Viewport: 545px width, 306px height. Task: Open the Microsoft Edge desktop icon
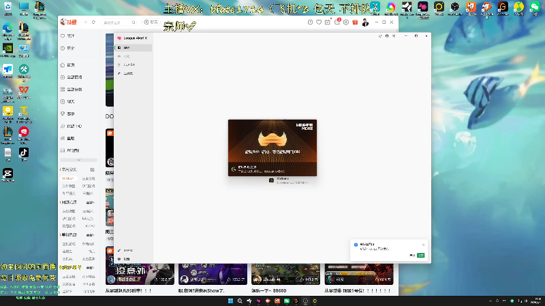[7, 30]
